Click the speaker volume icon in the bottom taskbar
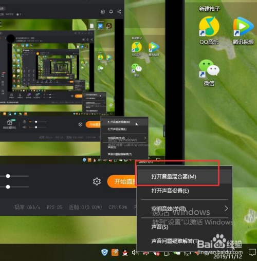 (135, 252)
